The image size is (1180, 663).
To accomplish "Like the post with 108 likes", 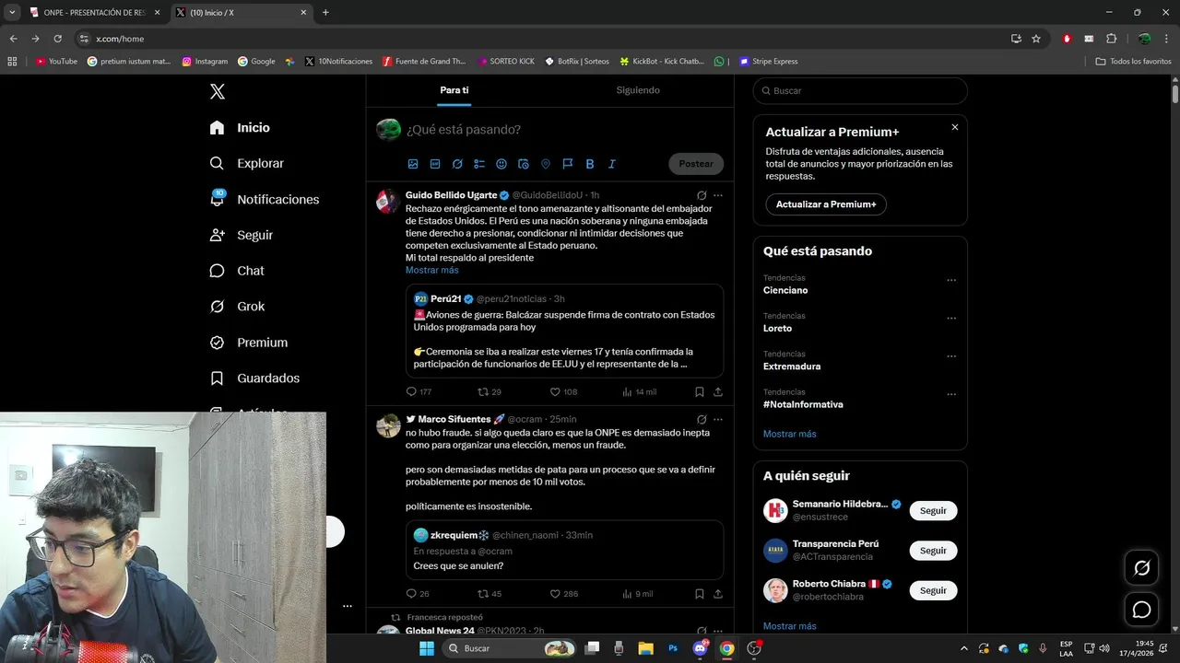I will point(563,391).
